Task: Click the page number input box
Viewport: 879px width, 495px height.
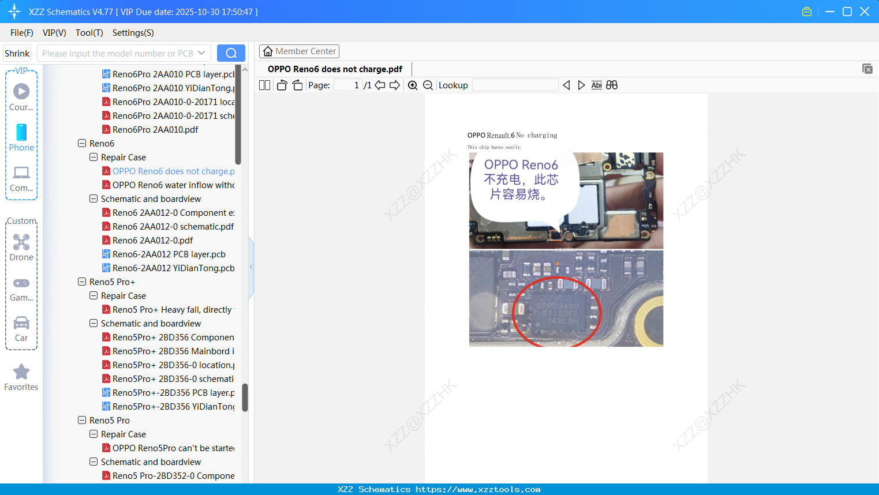Action: [348, 85]
